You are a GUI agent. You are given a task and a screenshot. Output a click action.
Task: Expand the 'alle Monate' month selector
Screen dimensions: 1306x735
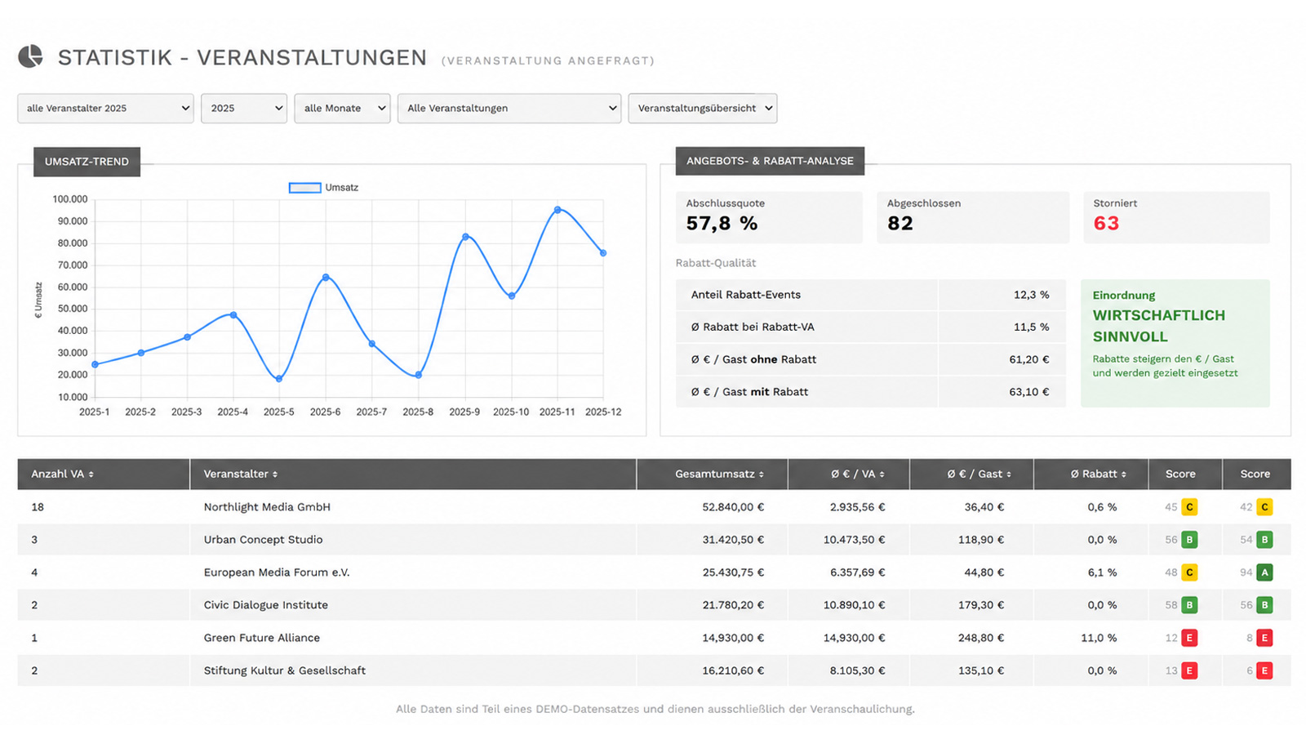click(342, 108)
